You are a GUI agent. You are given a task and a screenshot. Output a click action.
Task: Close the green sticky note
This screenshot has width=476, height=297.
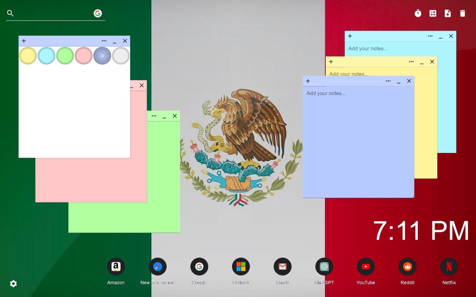coord(175,116)
